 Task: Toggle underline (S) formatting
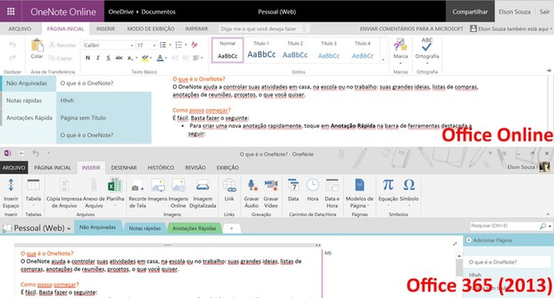click(108, 58)
